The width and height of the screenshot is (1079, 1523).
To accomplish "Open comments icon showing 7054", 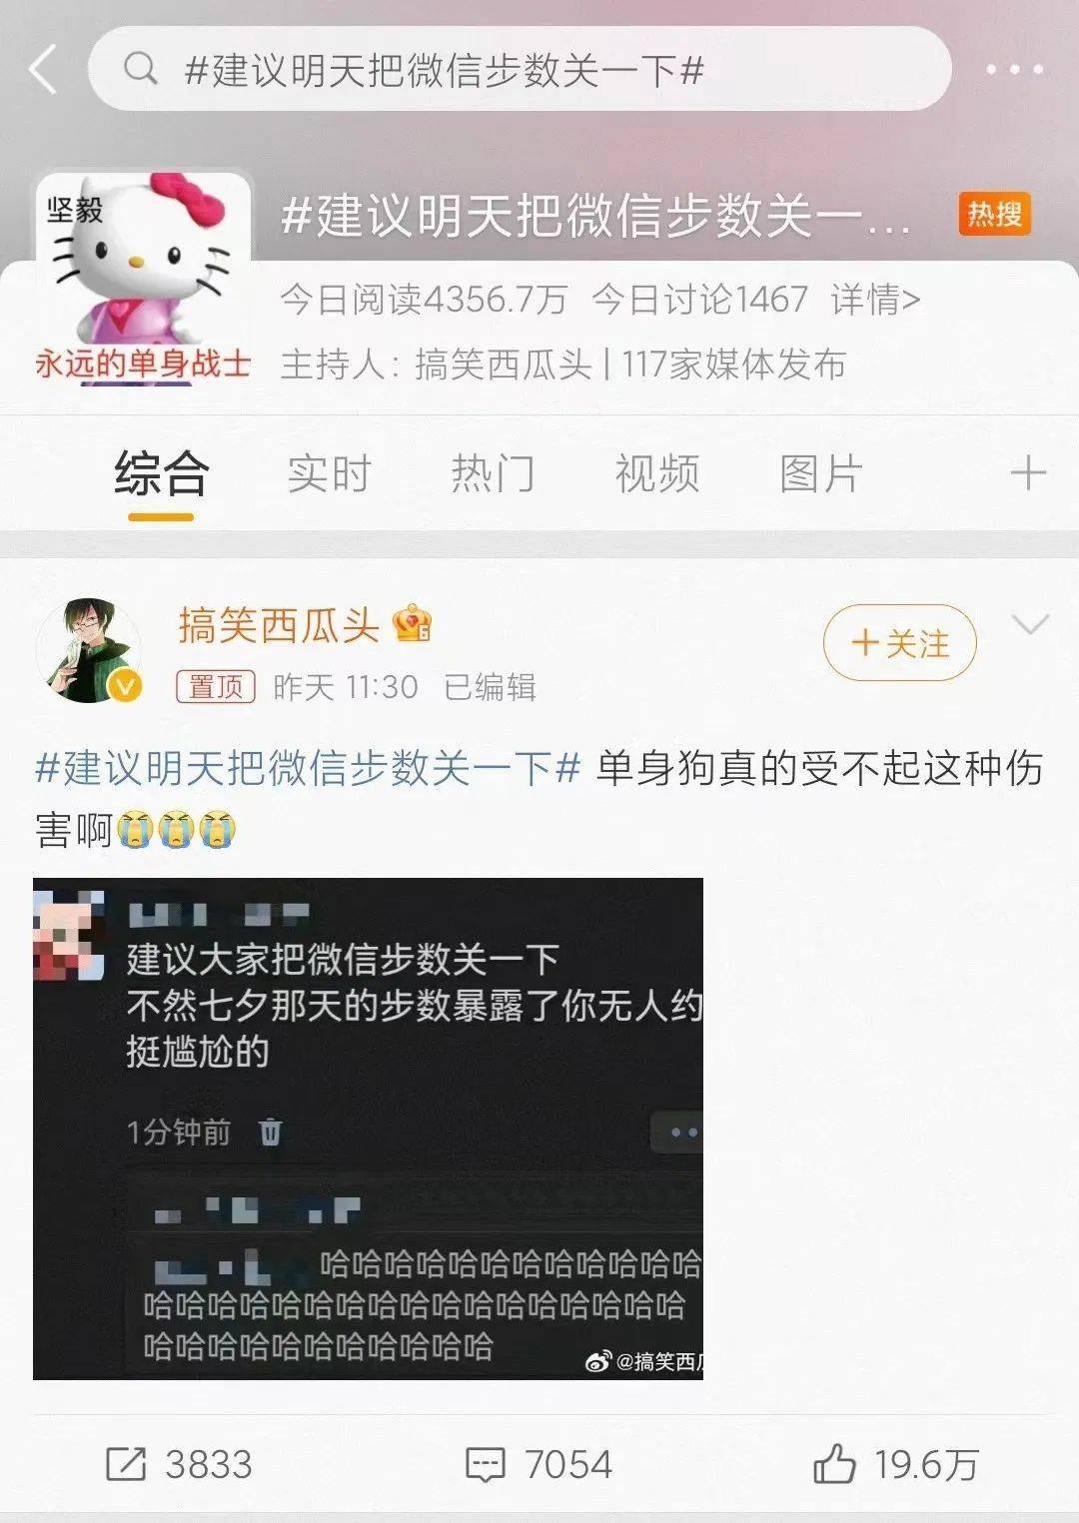I will tap(486, 1465).
